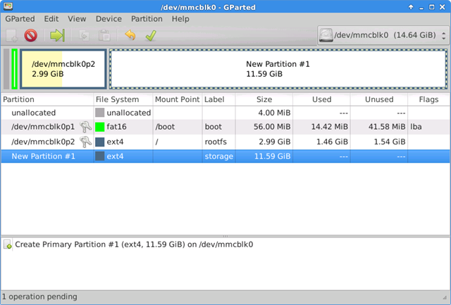Select the Create Primary Partition #1 pending operation
The image size is (451, 305).
point(225,244)
